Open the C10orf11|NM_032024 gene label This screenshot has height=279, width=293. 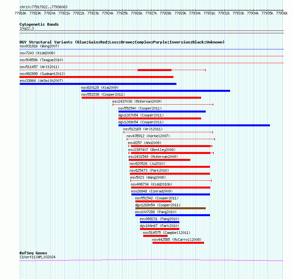(x=38, y=257)
